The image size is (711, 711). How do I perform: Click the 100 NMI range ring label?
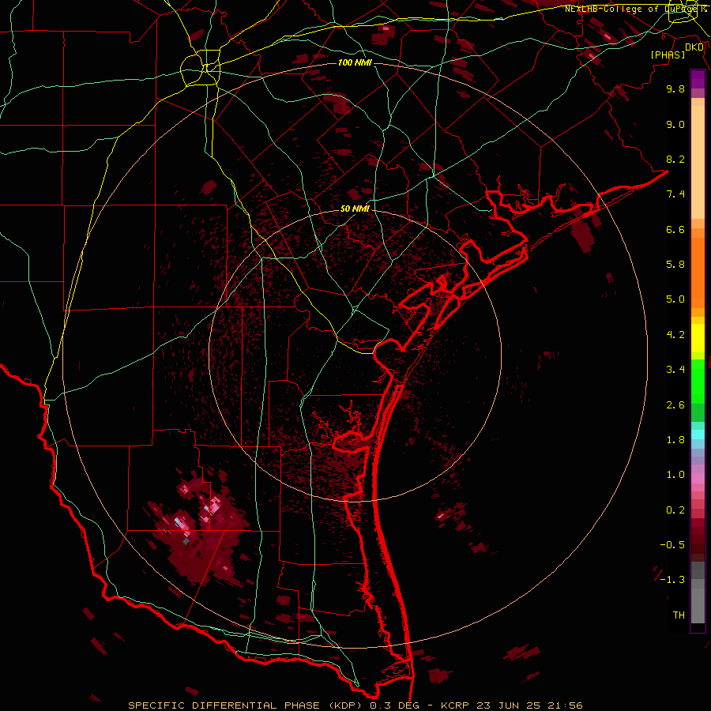pyautogui.click(x=355, y=62)
